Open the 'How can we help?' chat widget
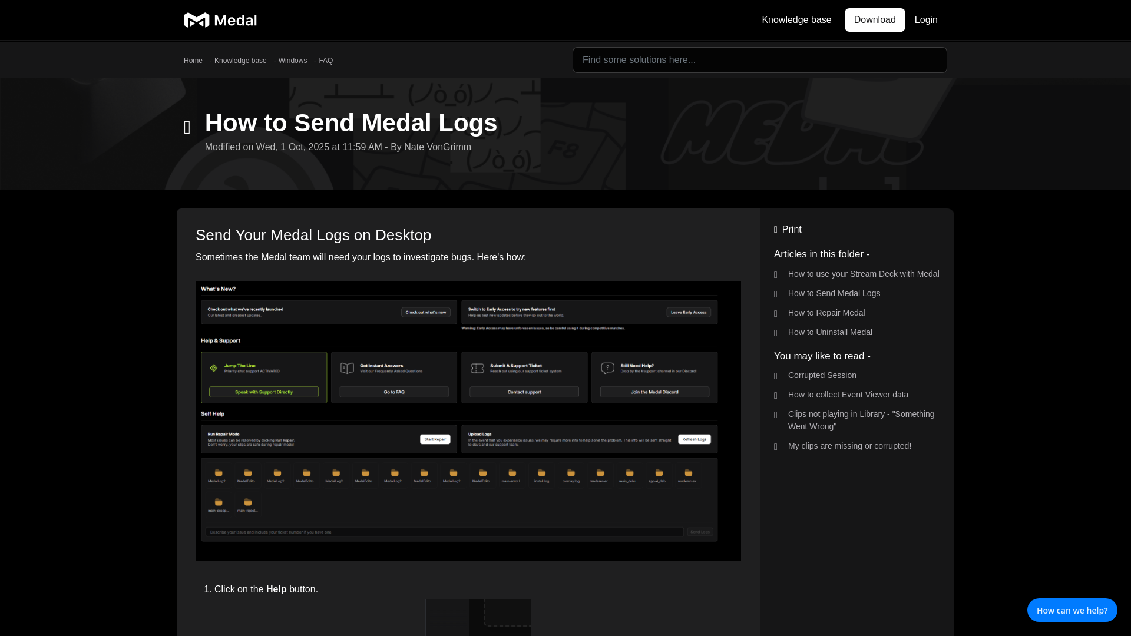This screenshot has height=636, width=1131. point(1072,610)
